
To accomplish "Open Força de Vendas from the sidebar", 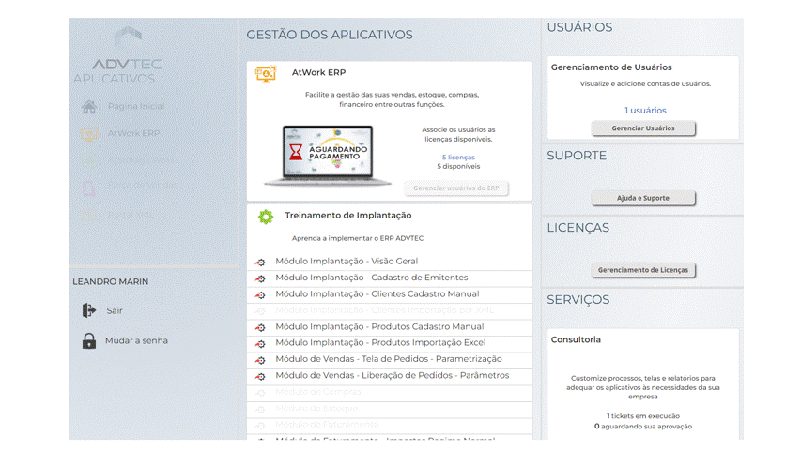I will tap(143, 185).
